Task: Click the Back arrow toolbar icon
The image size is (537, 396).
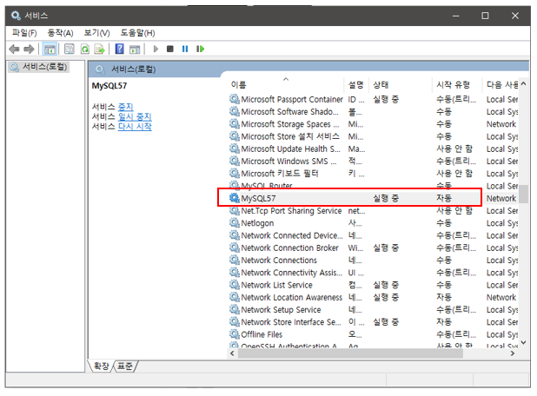Action: coord(14,49)
